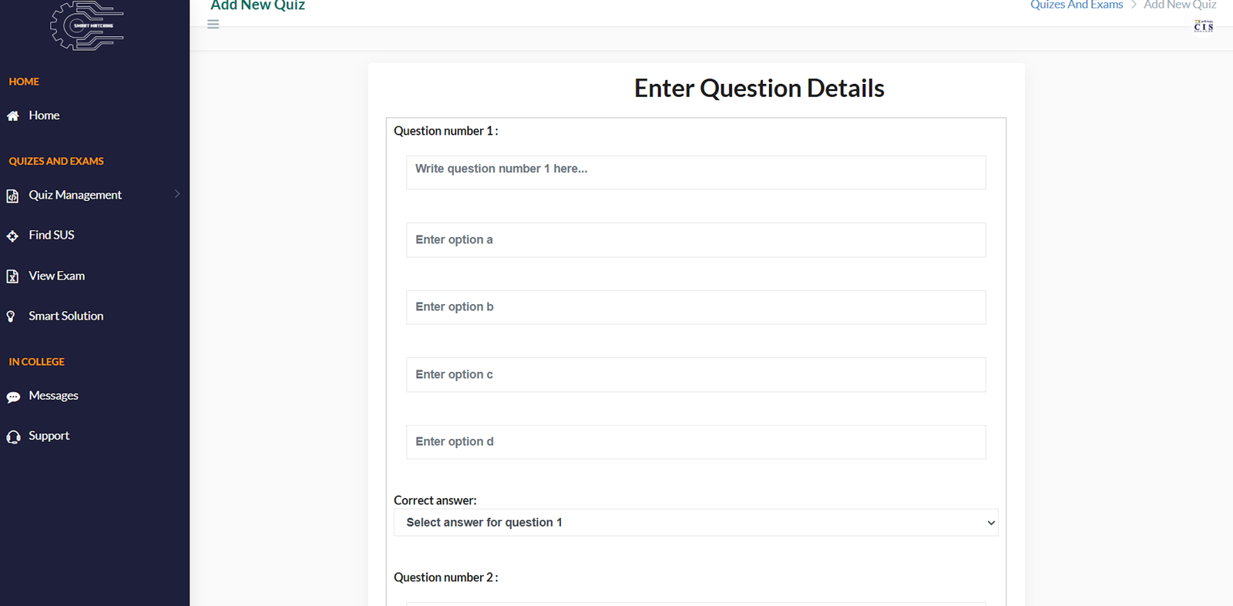
Task: Open the Messages sidebar link
Action: pyautogui.click(x=54, y=396)
